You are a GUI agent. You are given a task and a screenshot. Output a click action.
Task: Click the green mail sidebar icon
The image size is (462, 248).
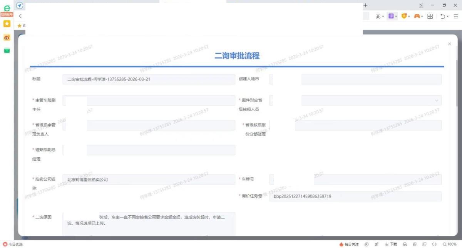tap(7, 51)
